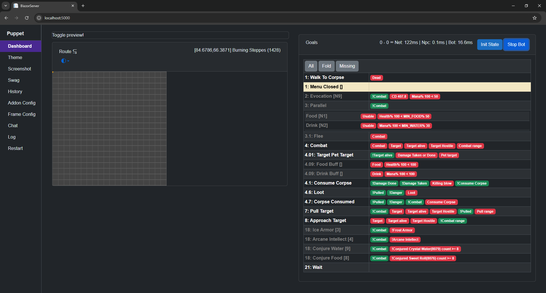Select the Fold goals filter
546x293 pixels.
(x=326, y=66)
